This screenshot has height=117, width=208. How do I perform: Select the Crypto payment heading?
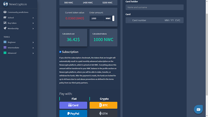(x=104, y=99)
